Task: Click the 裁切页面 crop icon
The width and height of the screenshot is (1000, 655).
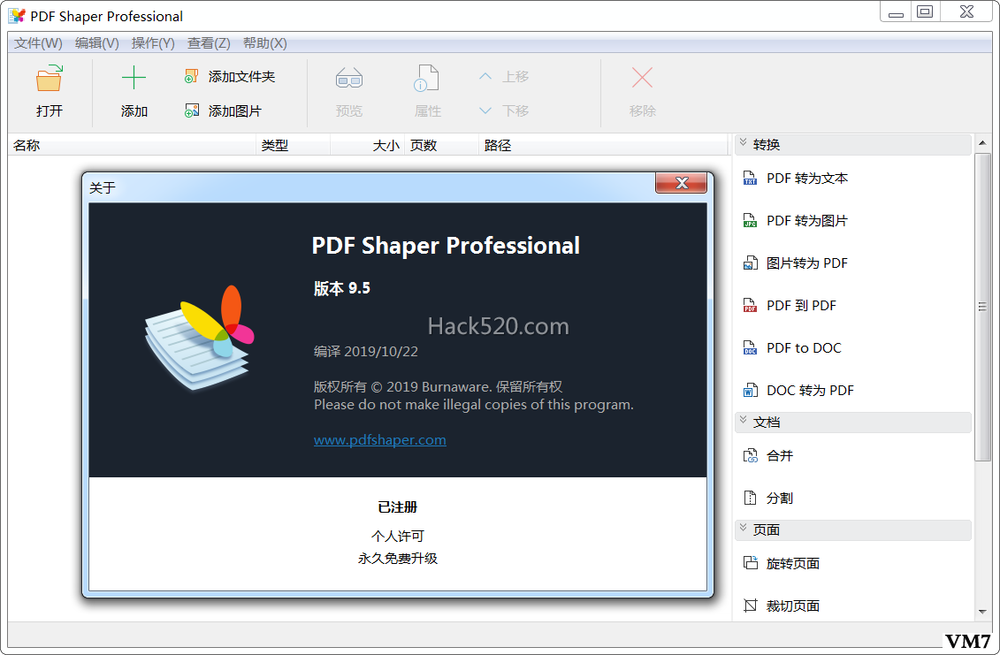Action: pyautogui.click(x=750, y=605)
